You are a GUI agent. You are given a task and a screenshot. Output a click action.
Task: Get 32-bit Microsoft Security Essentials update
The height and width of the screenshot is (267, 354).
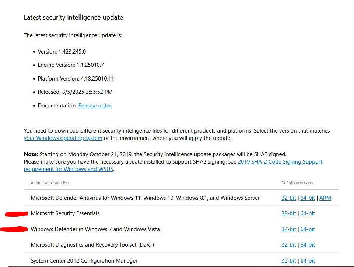(x=288, y=213)
